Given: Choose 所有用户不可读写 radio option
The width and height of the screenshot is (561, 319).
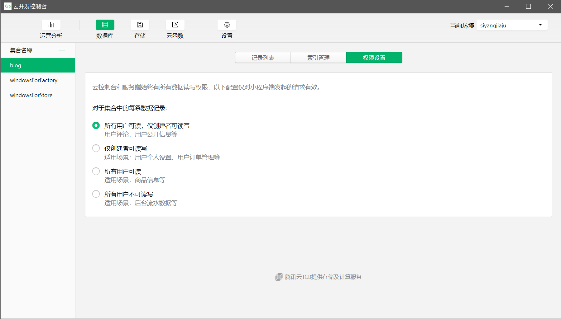Looking at the screenshot, I should click(96, 194).
